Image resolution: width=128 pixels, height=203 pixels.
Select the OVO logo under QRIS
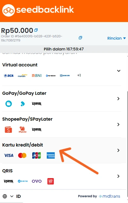click(x=37, y=181)
